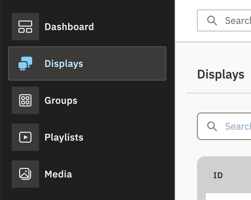Click the blue Displays monitors icon
Viewport: 251px width, 200px height.
tap(25, 63)
